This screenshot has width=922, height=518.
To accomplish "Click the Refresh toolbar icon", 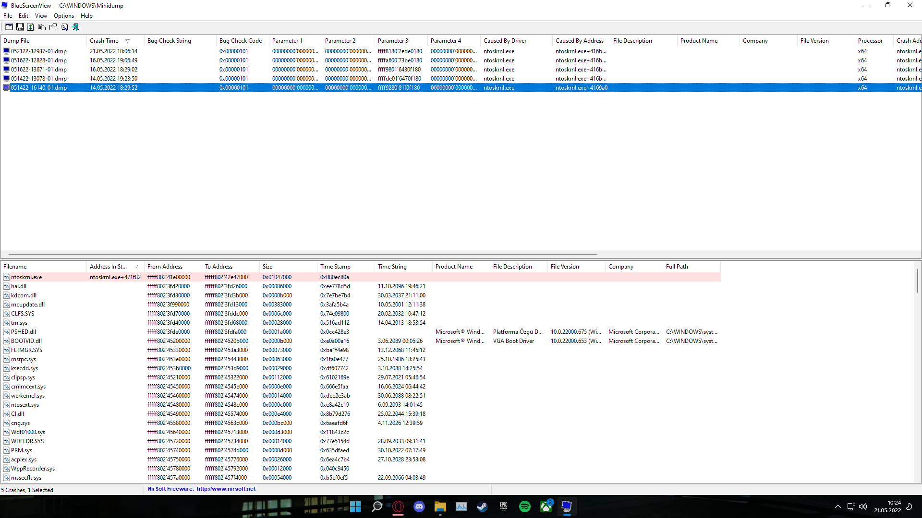I will pos(31,27).
